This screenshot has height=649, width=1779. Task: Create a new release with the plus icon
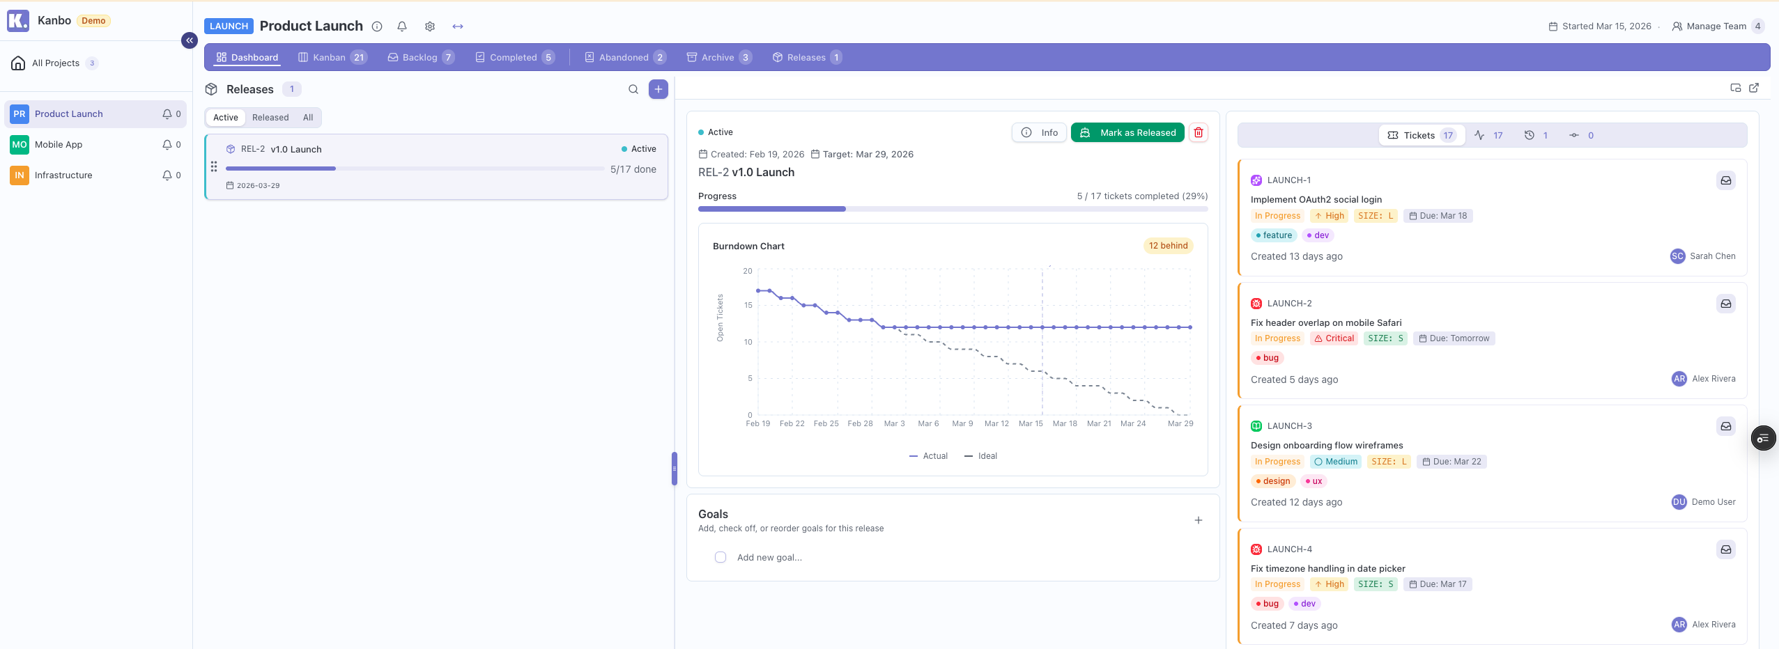657,89
